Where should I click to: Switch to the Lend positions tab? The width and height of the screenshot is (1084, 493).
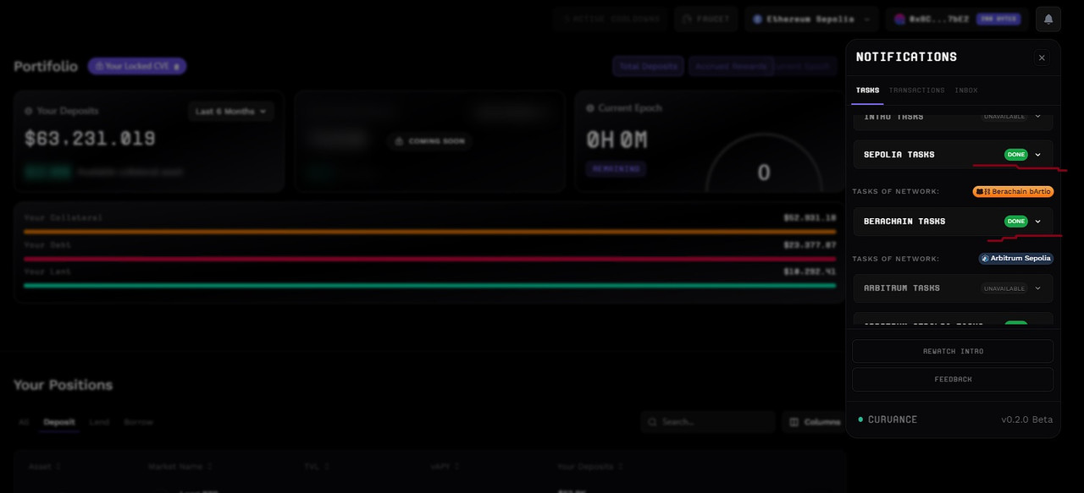(99, 422)
